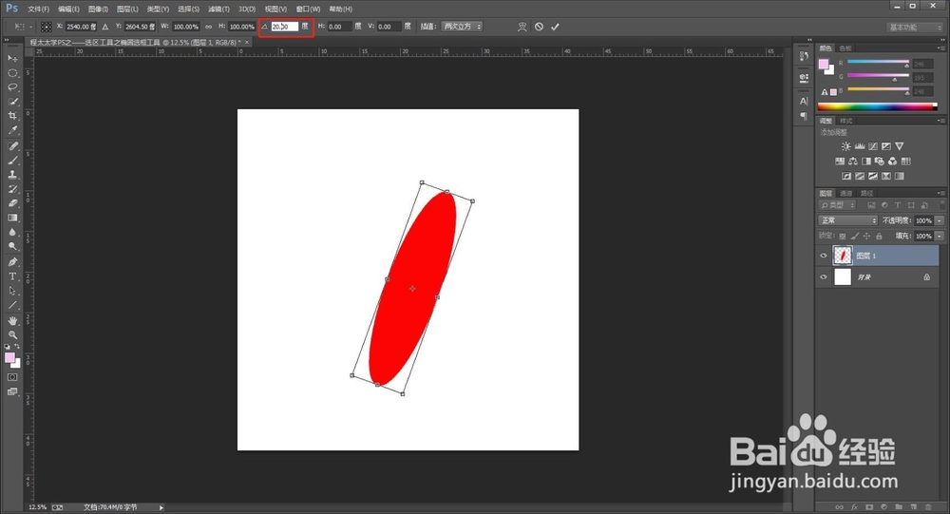Open the 文件(F) menu
950x514 pixels.
click(x=38, y=10)
